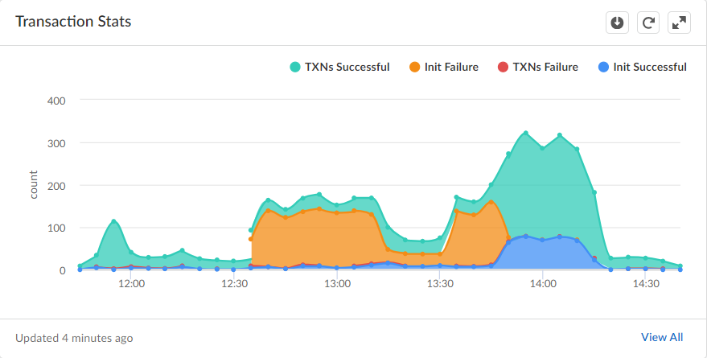
Task: Open the View All link
Action: click(x=662, y=337)
